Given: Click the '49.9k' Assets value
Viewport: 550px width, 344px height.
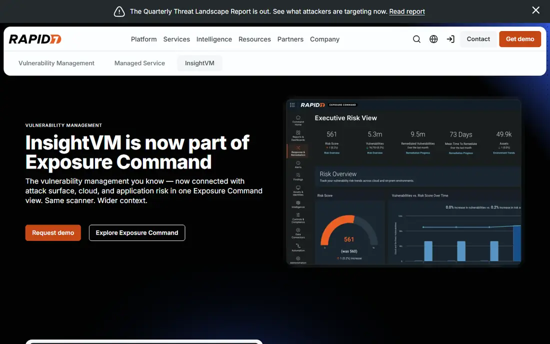Looking at the screenshot, I should (x=504, y=134).
